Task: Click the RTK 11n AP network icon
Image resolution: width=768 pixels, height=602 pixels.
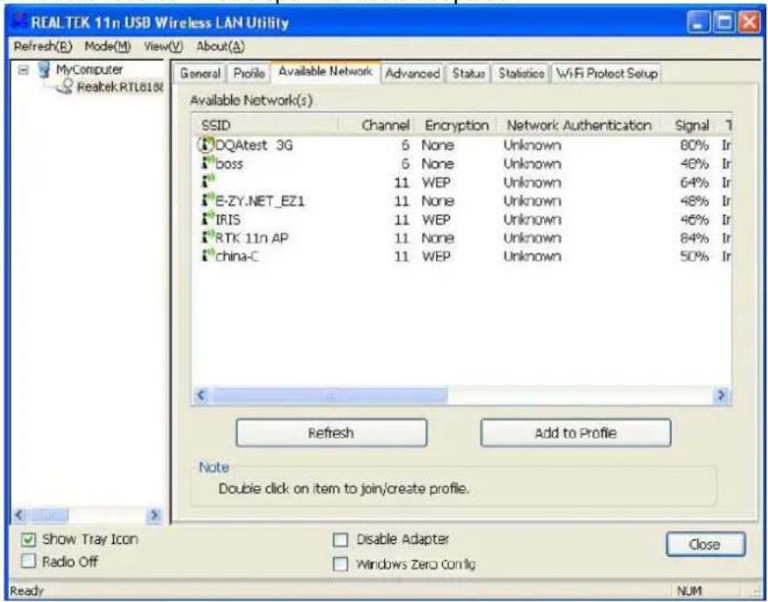Action: pos(208,237)
